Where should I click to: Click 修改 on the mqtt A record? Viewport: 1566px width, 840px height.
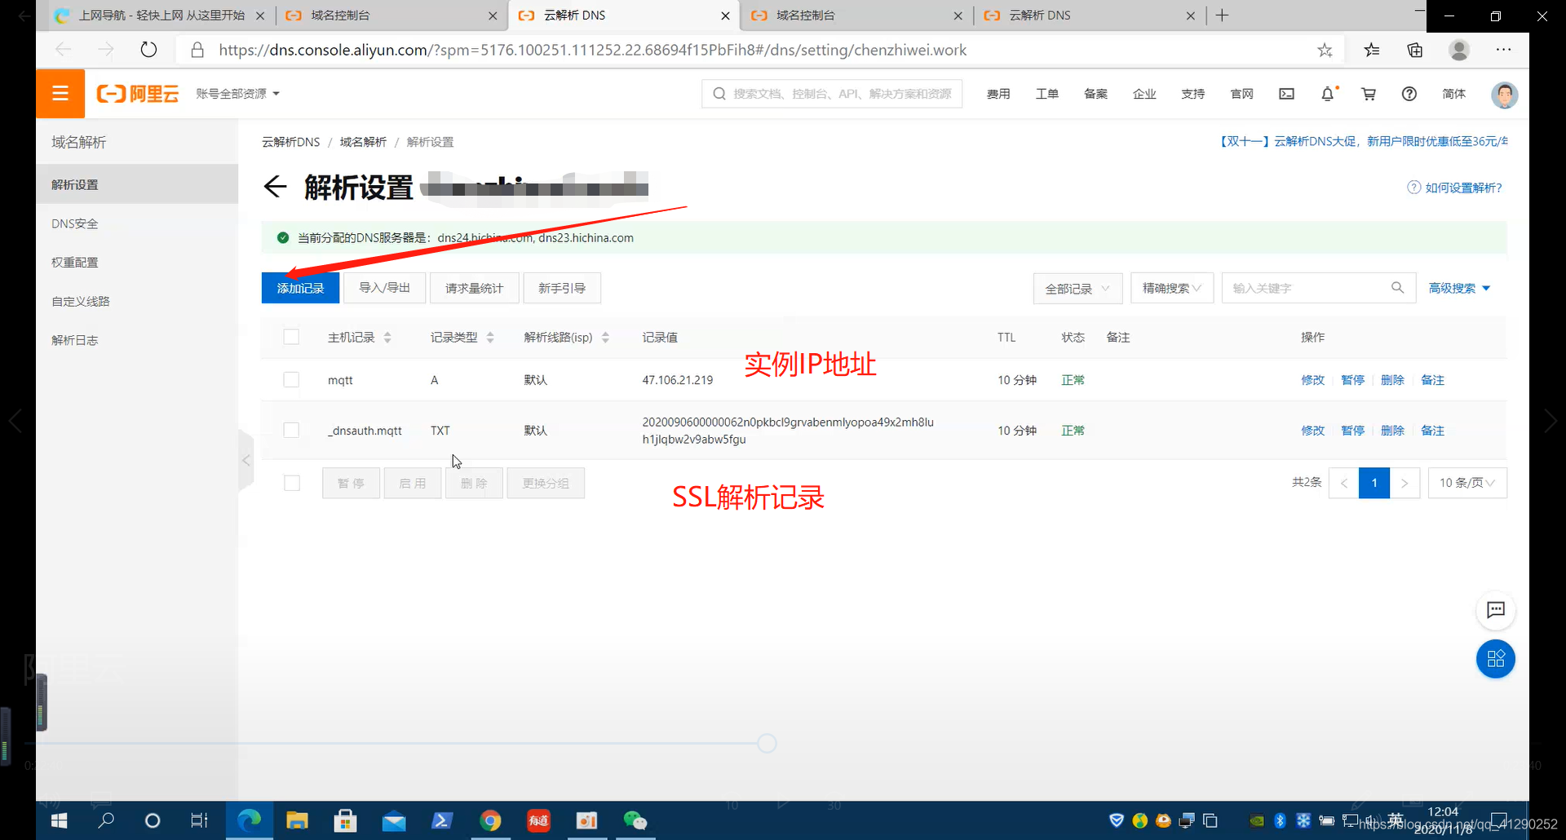(x=1312, y=379)
